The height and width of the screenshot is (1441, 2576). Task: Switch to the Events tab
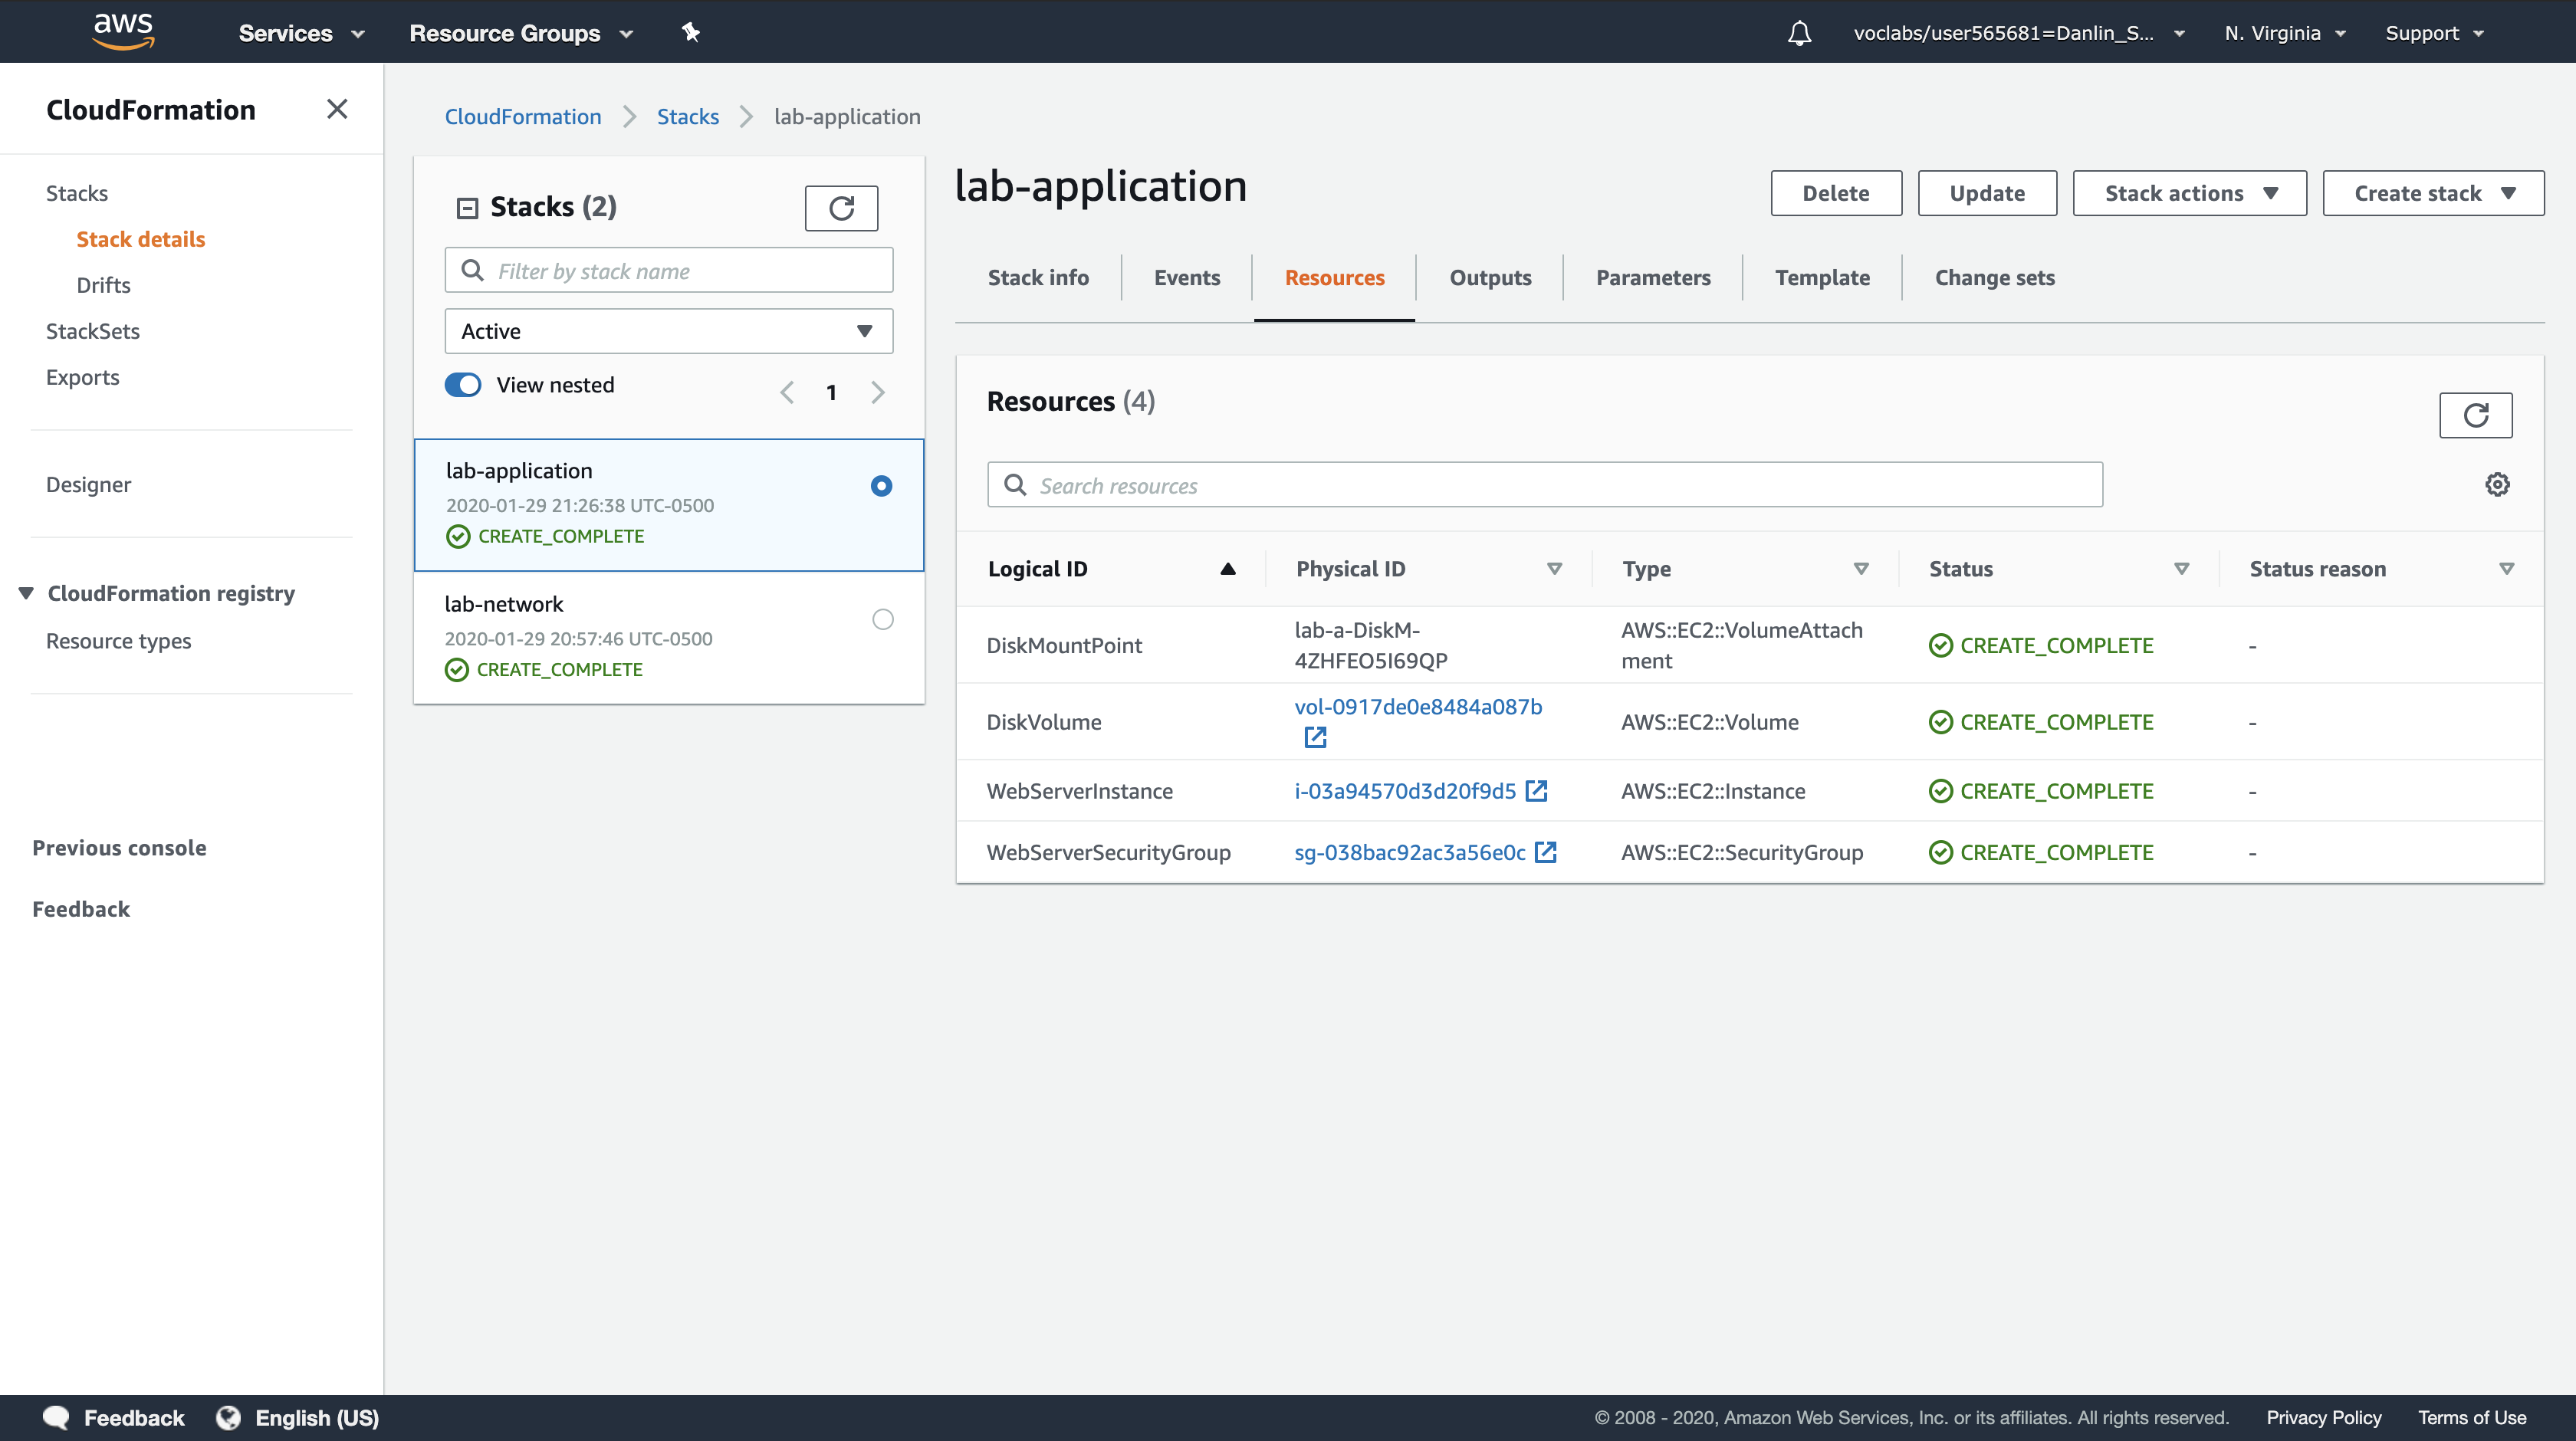point(1186,278)
